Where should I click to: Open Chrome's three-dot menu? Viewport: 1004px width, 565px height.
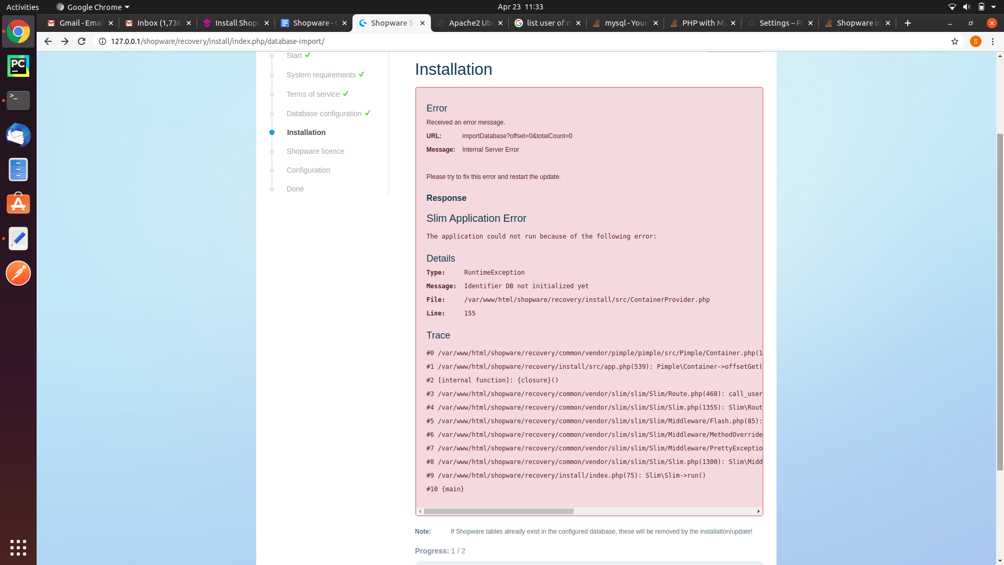point(992,41)
